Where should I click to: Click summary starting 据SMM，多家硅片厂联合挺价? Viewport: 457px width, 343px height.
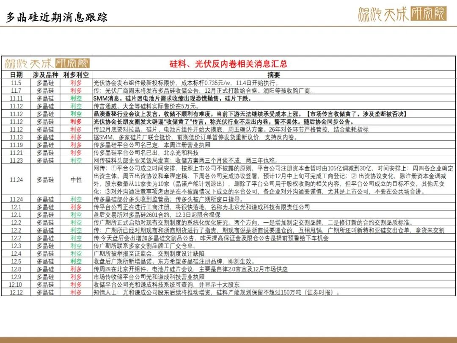(x=196, y=137)
